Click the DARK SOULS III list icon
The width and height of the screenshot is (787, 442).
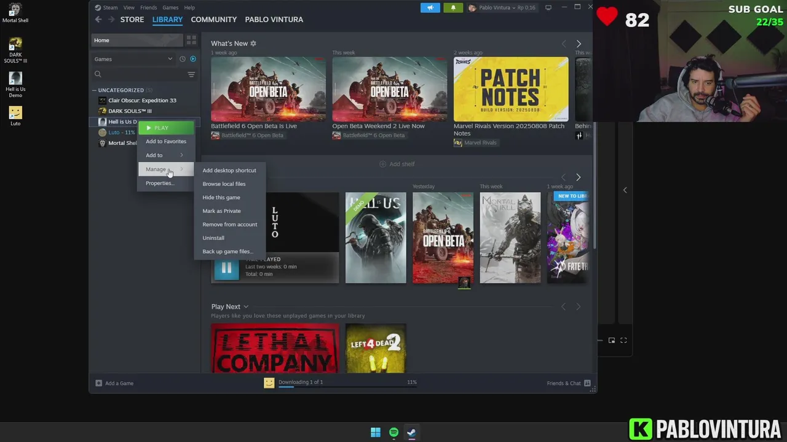[103, 111]
